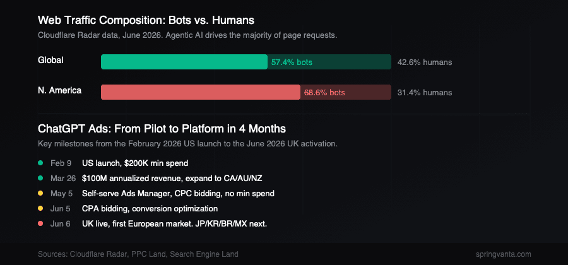Click the 'N. America' row label
Viewport: 568px width, 265px height.
coord(60,90)
